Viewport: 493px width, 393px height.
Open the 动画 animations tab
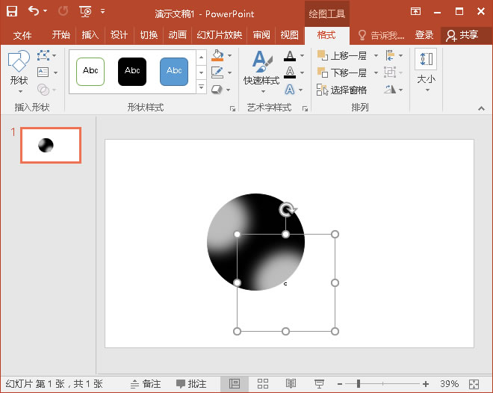(177, 35)
